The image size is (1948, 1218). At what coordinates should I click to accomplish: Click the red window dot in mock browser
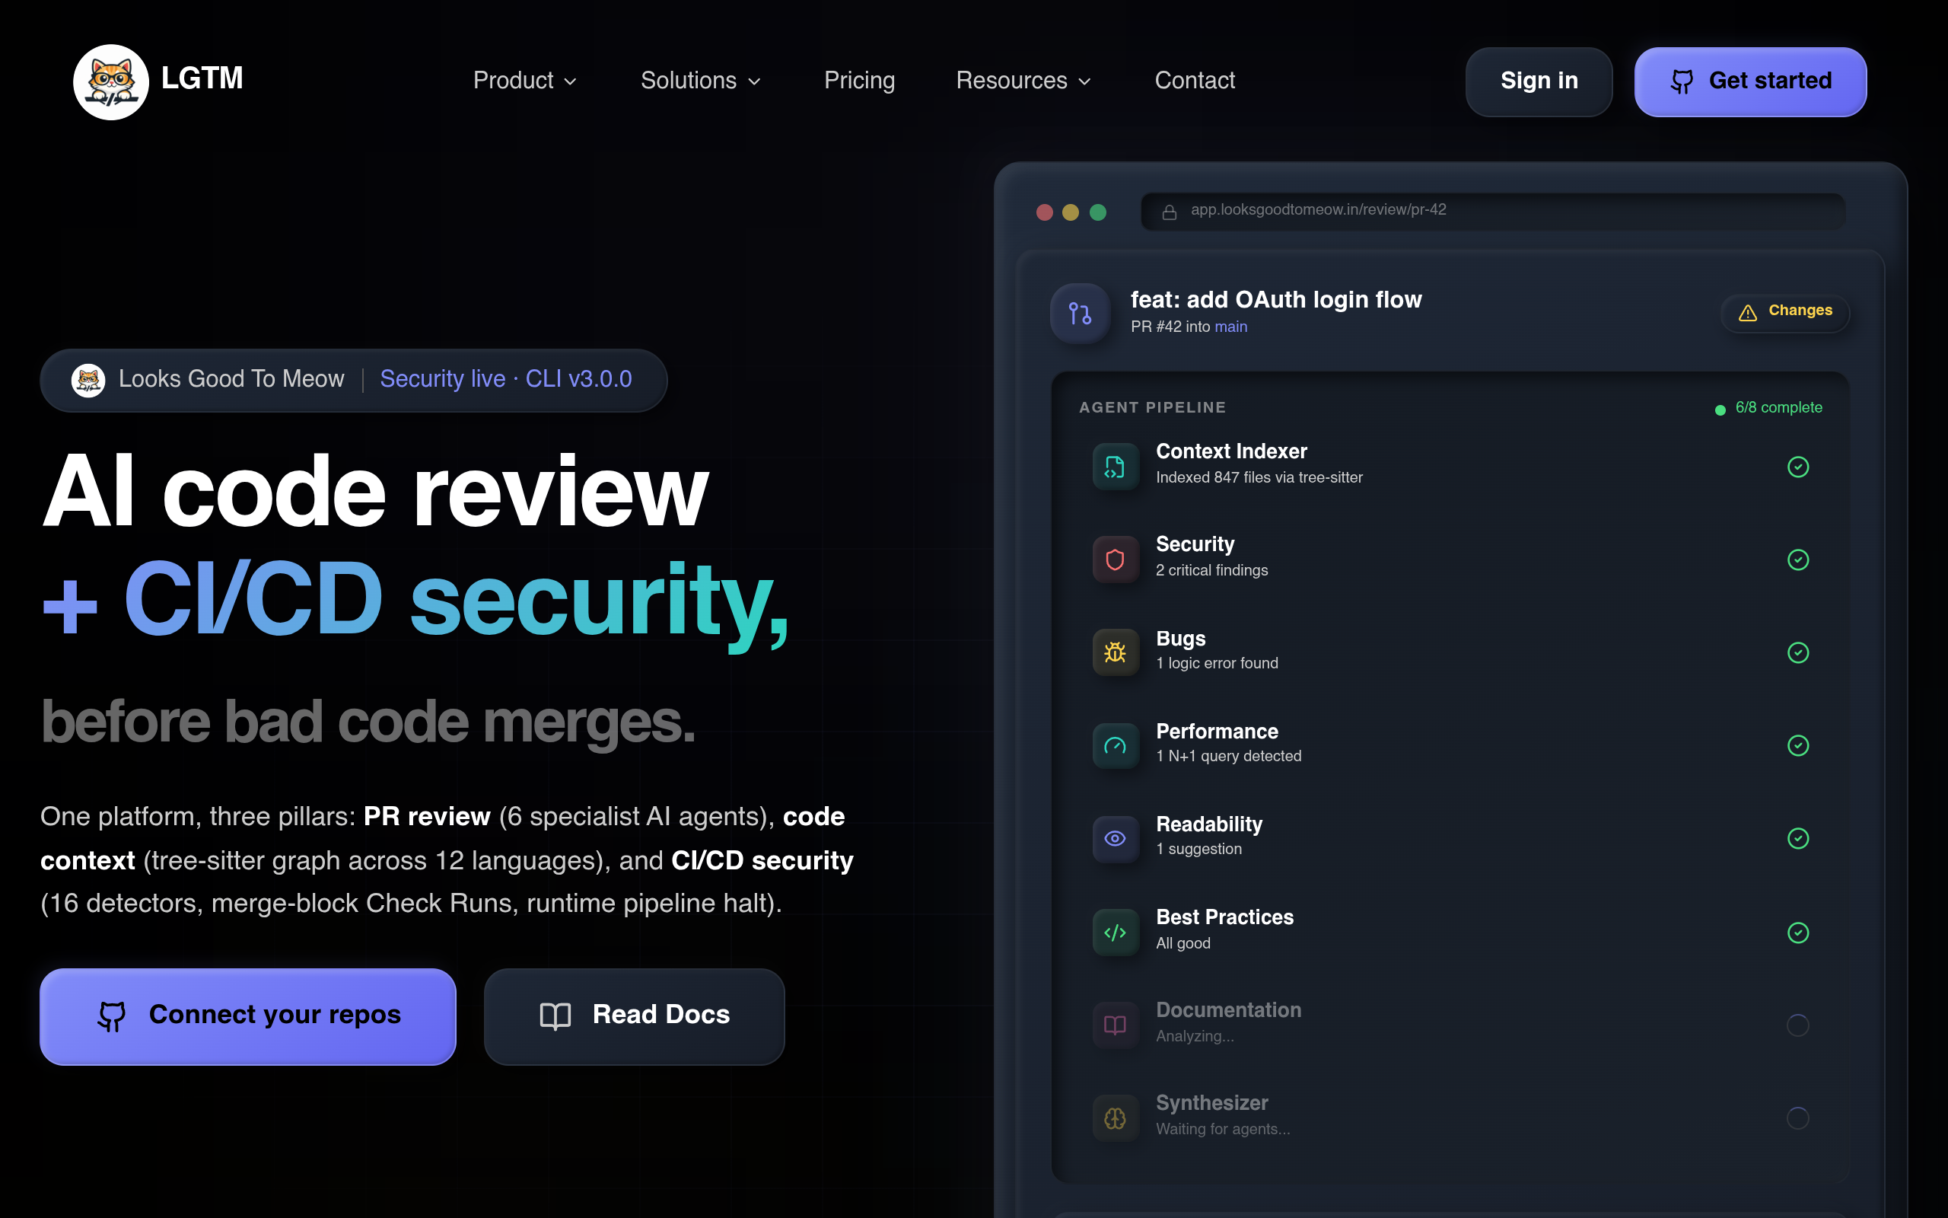coord(1045,212)
